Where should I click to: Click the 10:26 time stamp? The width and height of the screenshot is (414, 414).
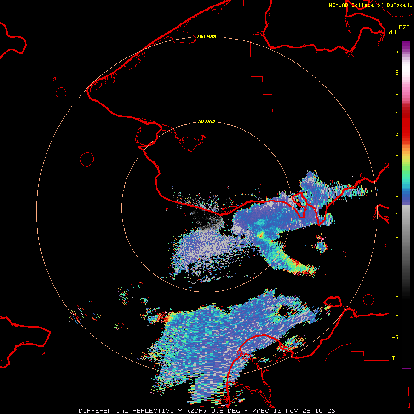coord(324,411)
